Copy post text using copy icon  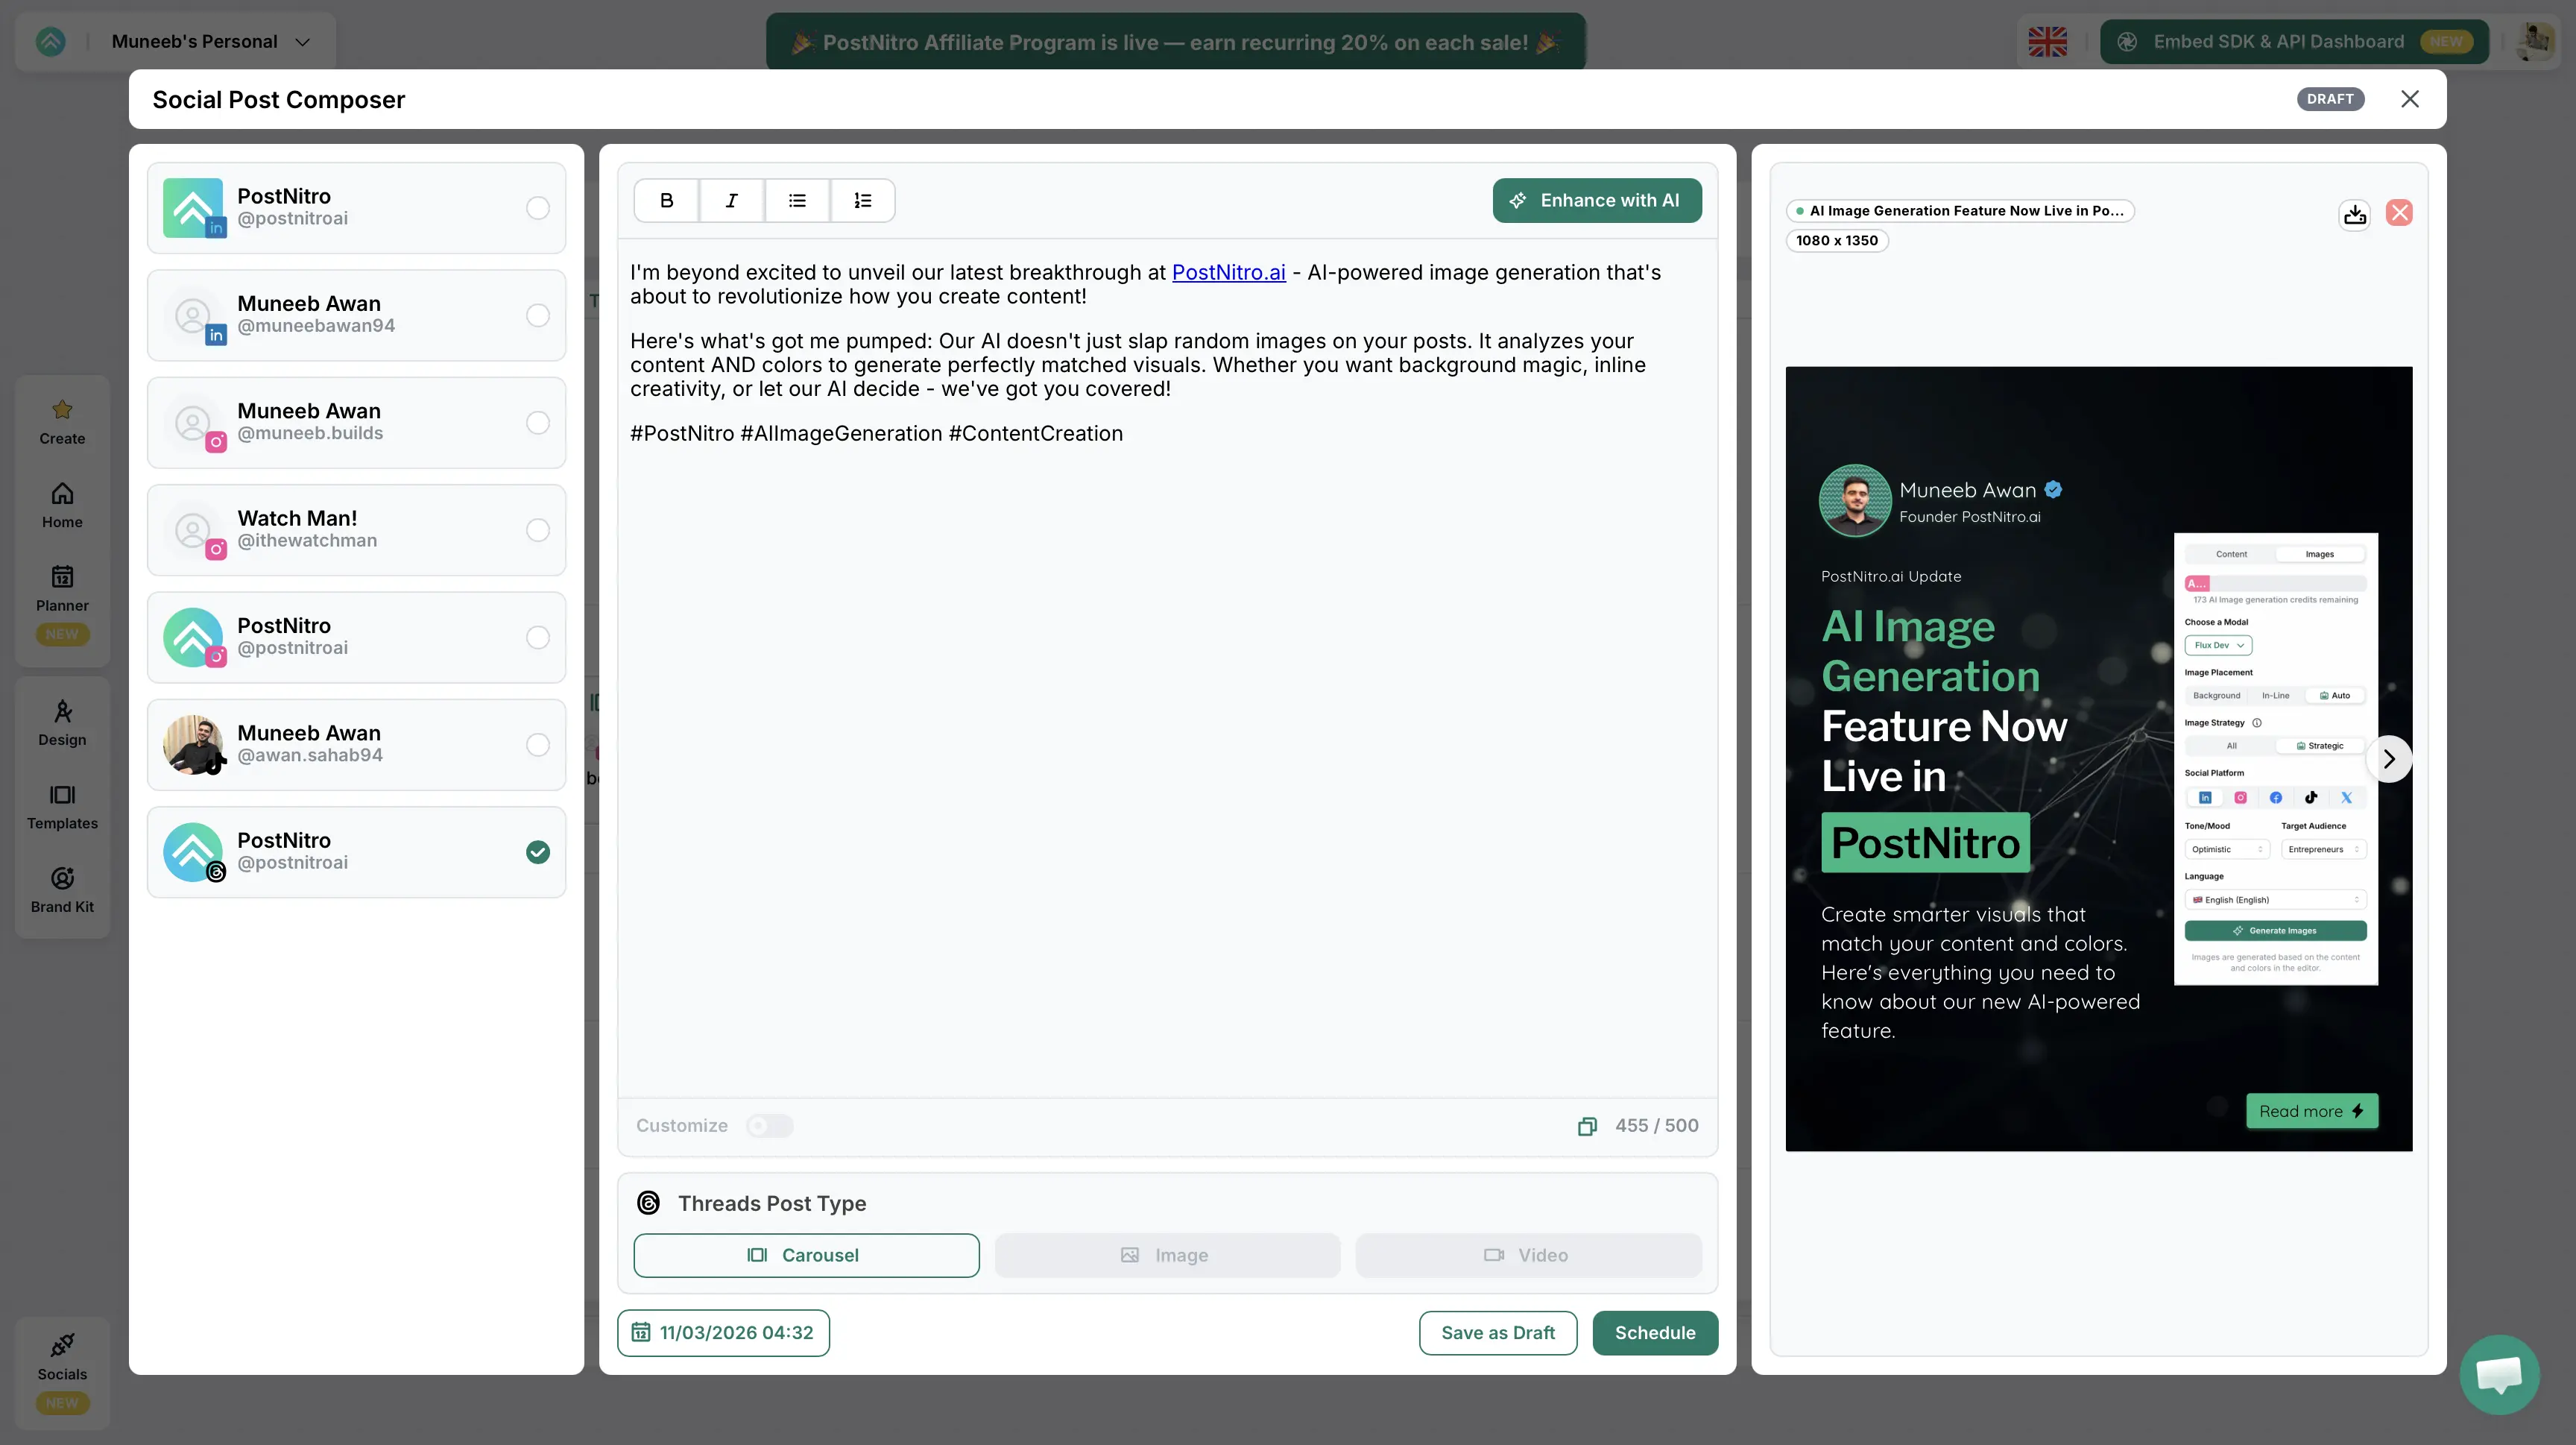[x=1587, y=1126]
